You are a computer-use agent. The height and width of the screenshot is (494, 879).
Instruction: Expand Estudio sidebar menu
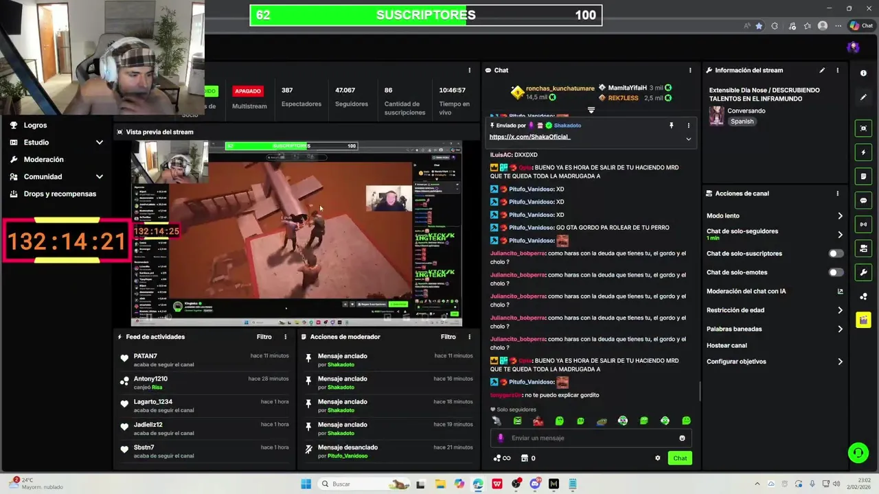coord(100,142)
